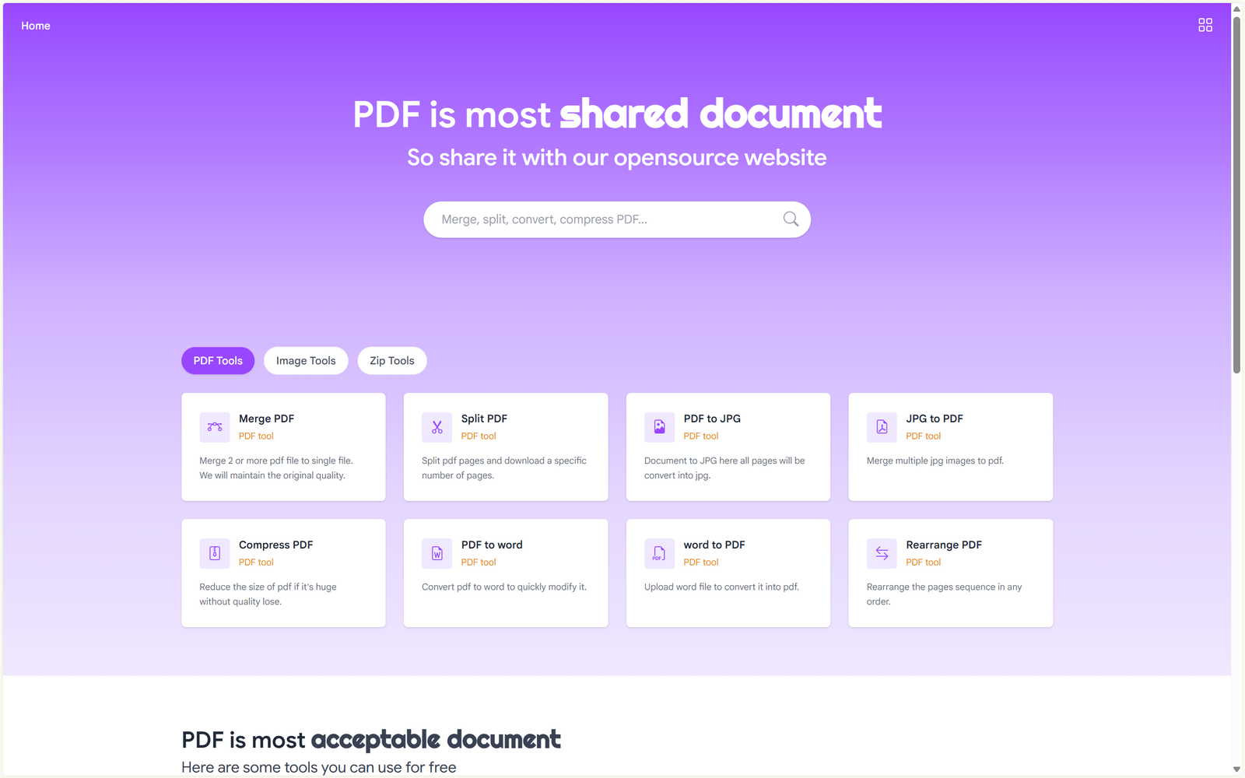Switch to Image Tools tab
The image size is (1245, 778).
point(306,361)
